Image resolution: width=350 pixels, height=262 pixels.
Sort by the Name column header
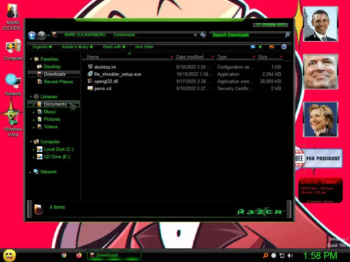(x=126, y=57)
